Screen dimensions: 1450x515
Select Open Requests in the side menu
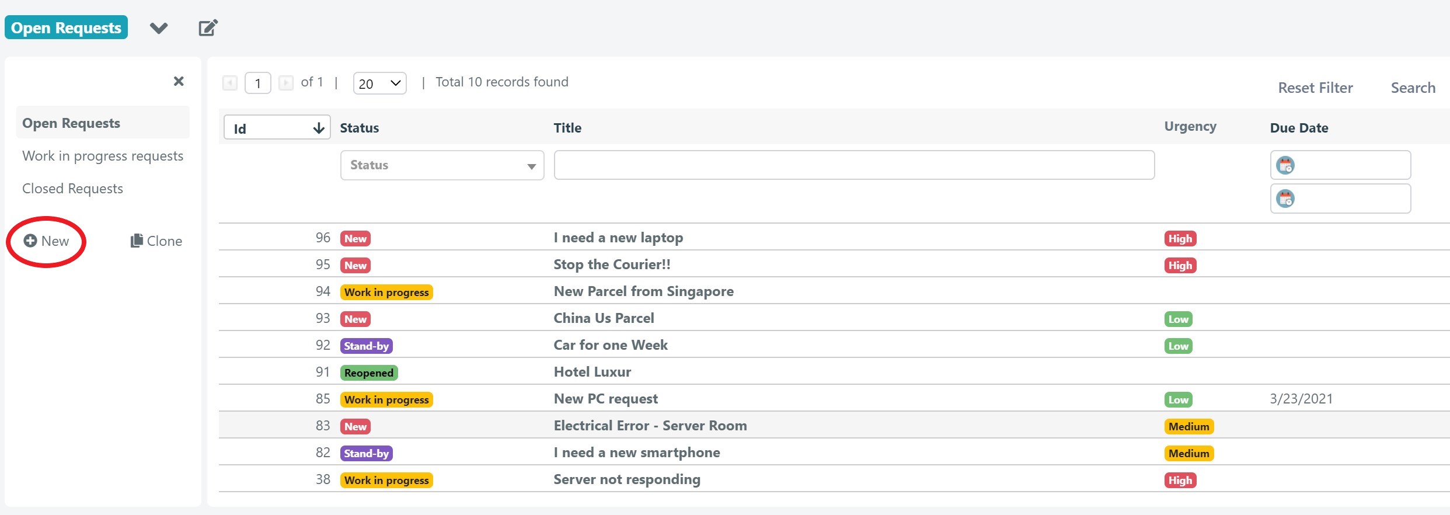pyautogui.click(x=103, y=123)
